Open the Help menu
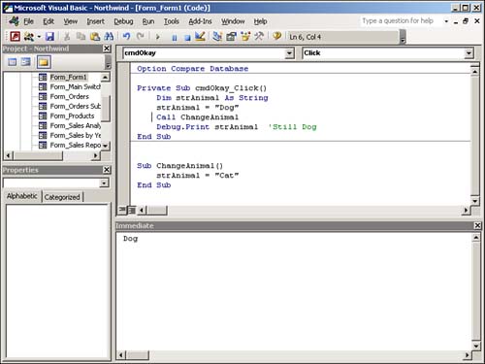The height and width of the screenshot is (364, 485). [260, 21]
